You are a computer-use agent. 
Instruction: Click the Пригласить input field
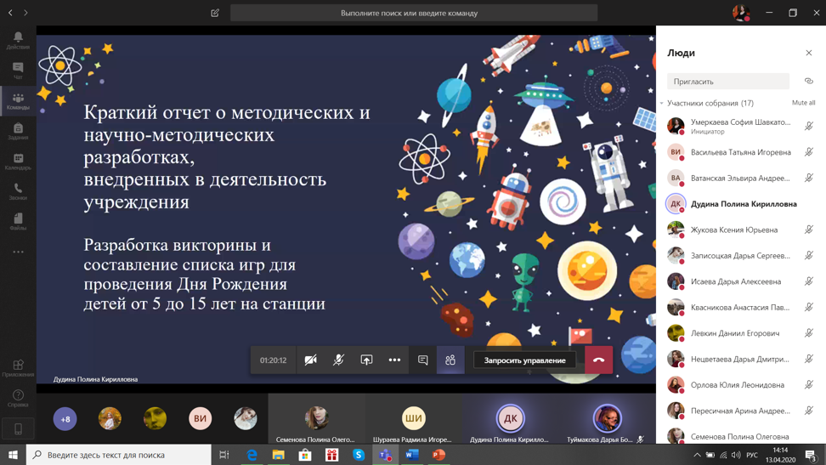click(727, 82)
